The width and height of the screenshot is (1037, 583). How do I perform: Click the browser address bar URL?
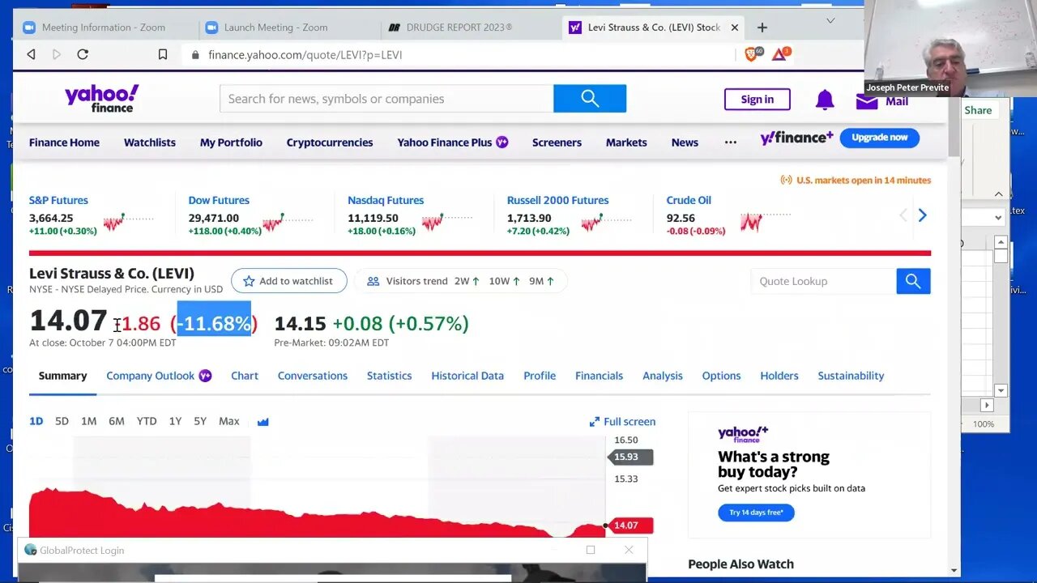pyautogui.click(x=305, y=55)
